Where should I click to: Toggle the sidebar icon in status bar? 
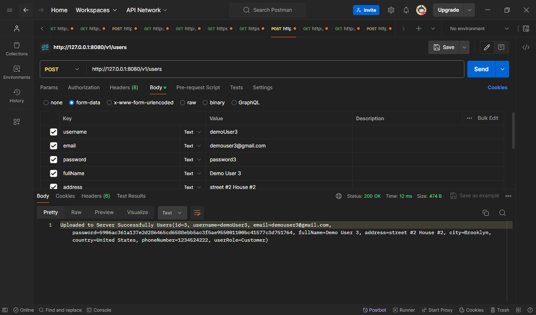(5, 310)
